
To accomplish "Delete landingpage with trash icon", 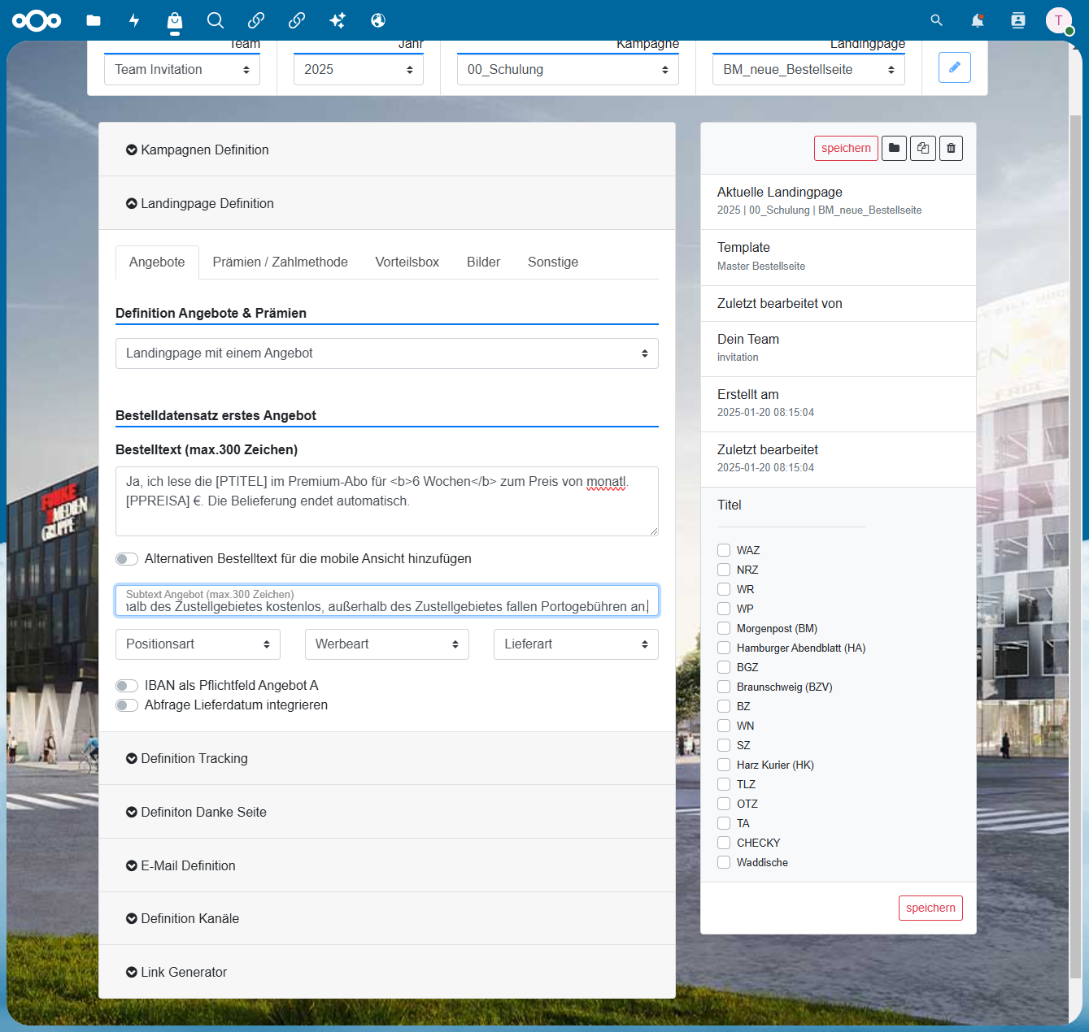I will (952, 148).
